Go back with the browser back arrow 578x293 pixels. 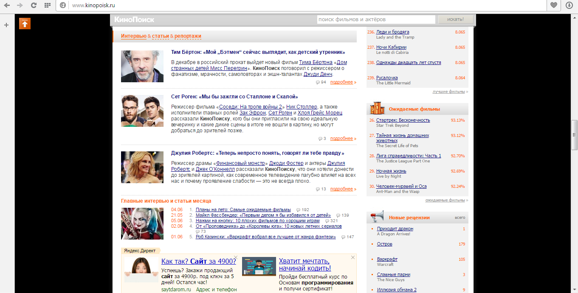click(x=7, y=5)
